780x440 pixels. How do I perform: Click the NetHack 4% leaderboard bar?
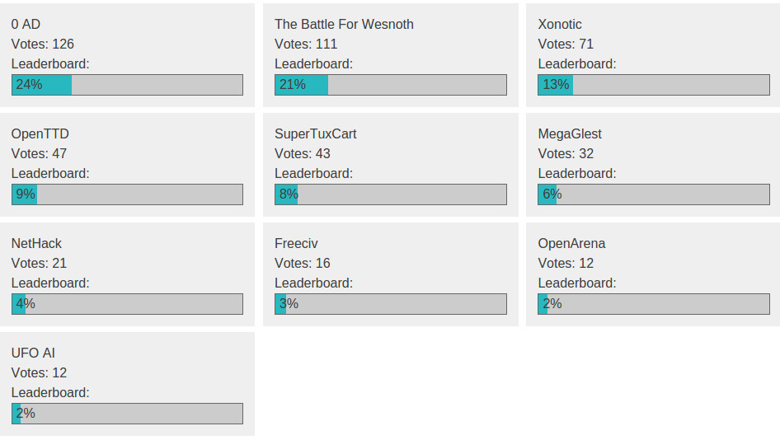coord(127,304)
